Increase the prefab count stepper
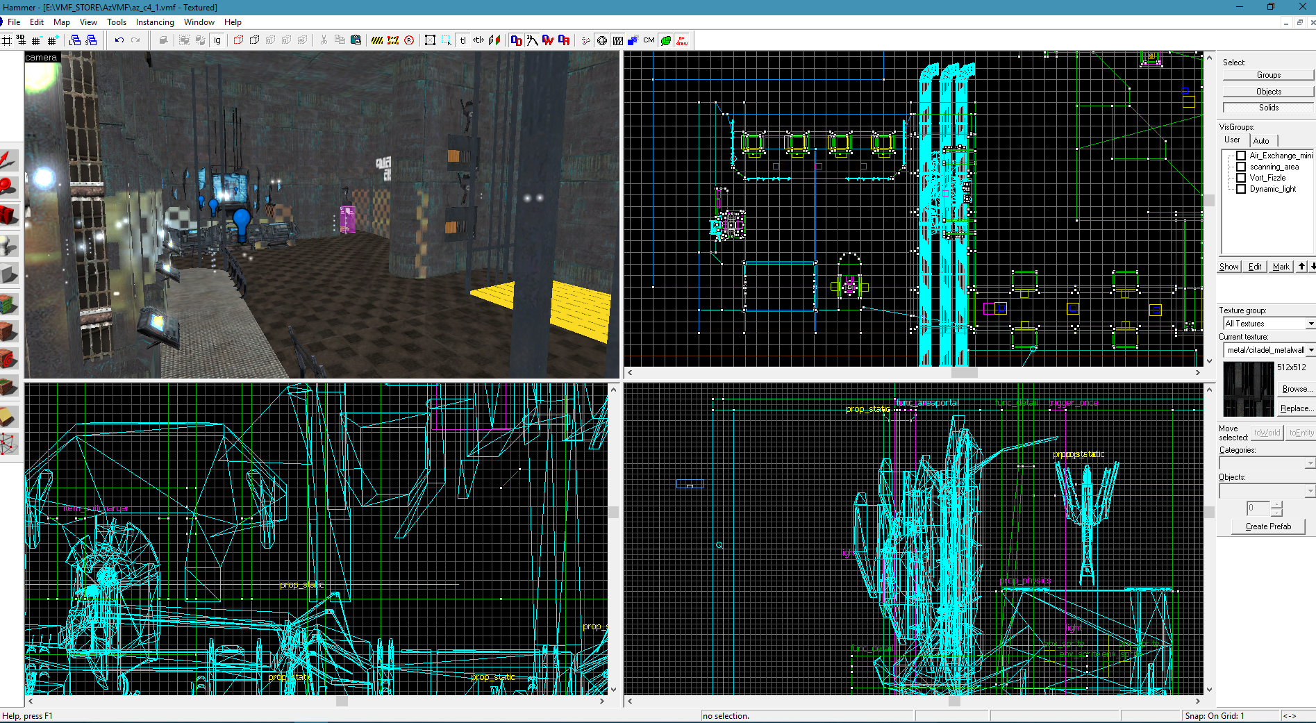 click(1276, 504)
